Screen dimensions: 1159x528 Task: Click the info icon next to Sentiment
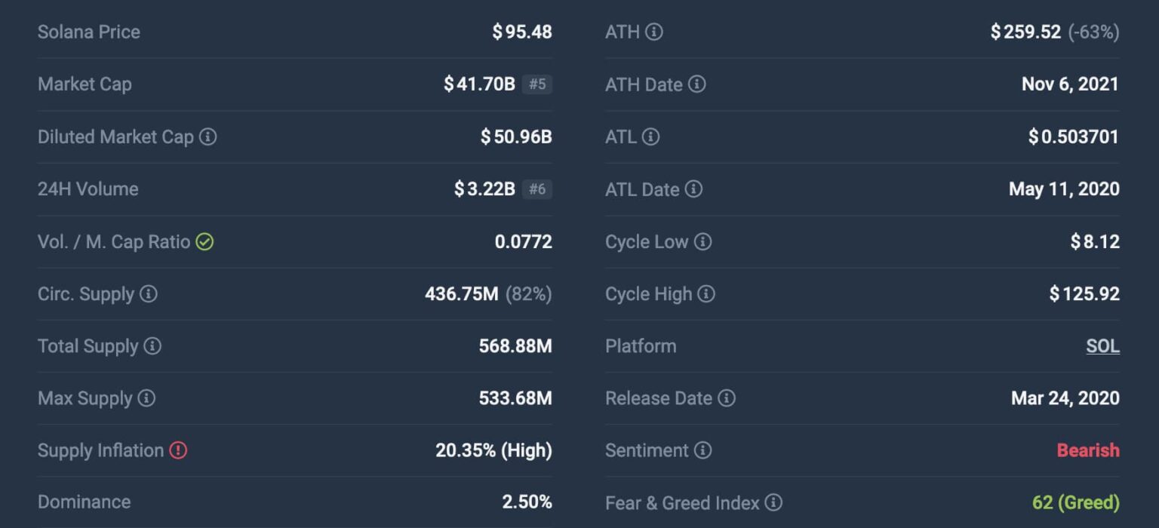pyautogui.click(x=702, y=450)
